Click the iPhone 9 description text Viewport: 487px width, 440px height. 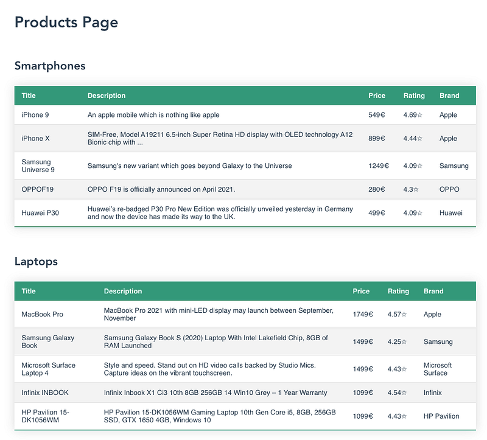coord(153,115)
